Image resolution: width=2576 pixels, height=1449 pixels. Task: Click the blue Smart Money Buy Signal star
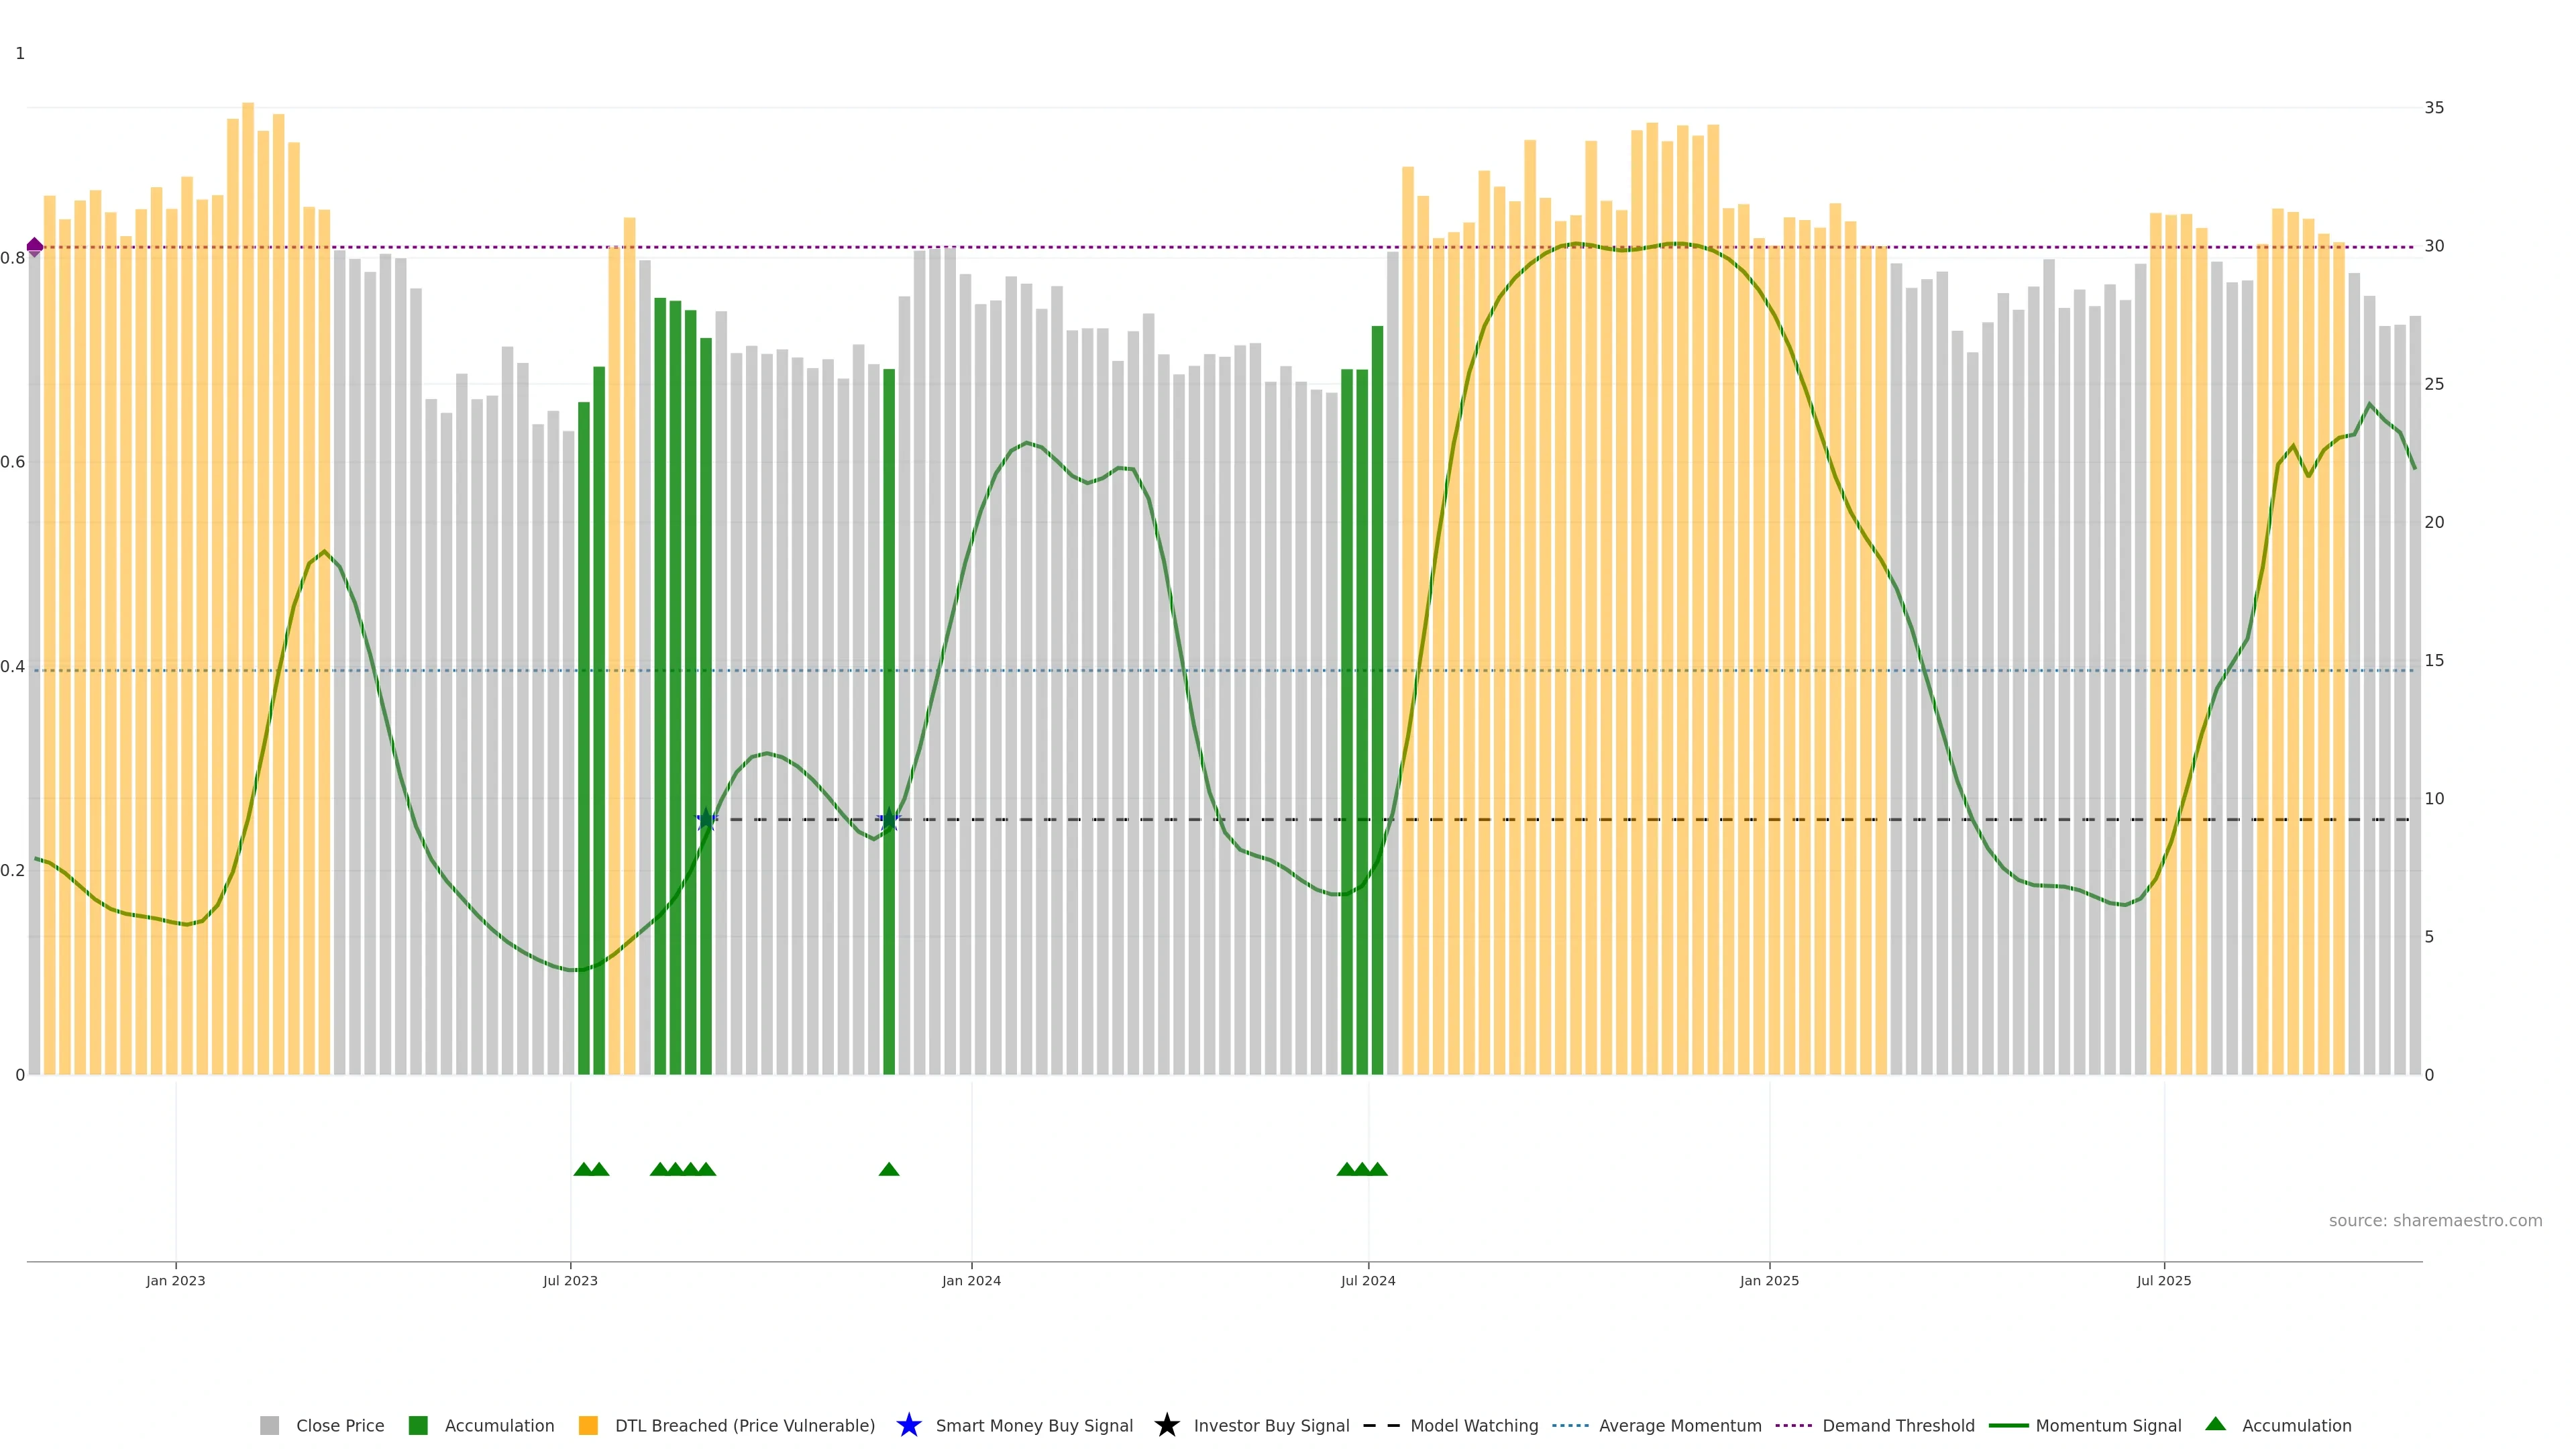click(908, 1425)
